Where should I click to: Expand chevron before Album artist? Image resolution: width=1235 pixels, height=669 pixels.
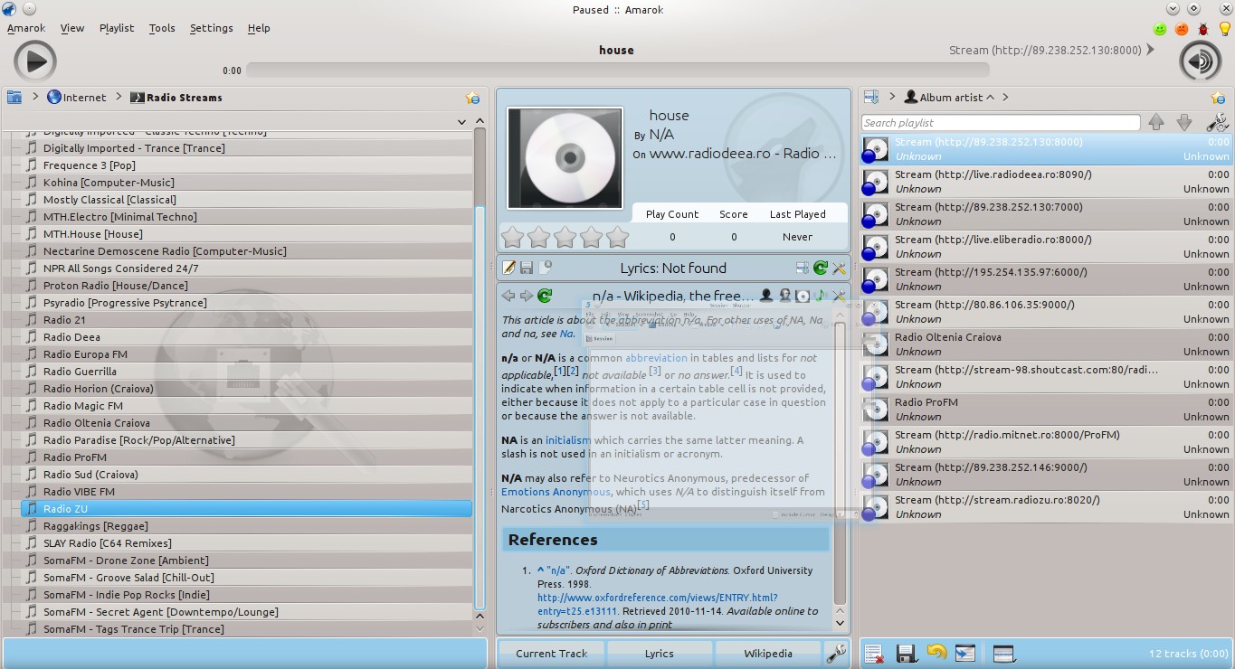click(x=893, y=98)
